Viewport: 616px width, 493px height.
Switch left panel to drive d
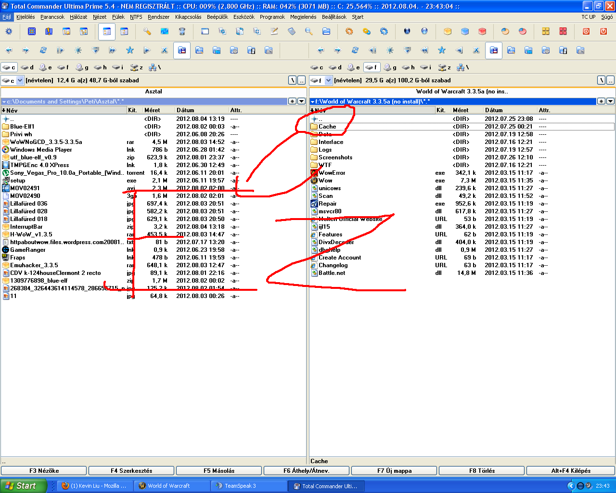point(27,67)
